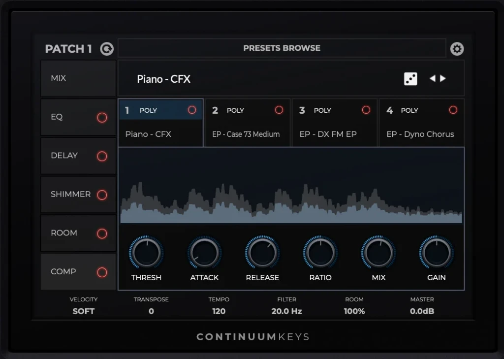Click the RELEASE knob
Screen dimensions: 504x359
click(x=262, y=253)
